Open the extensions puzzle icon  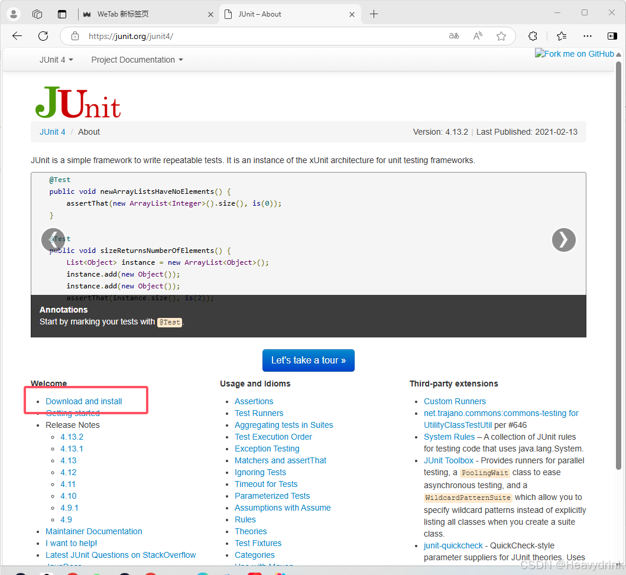[x=533, y=36]
